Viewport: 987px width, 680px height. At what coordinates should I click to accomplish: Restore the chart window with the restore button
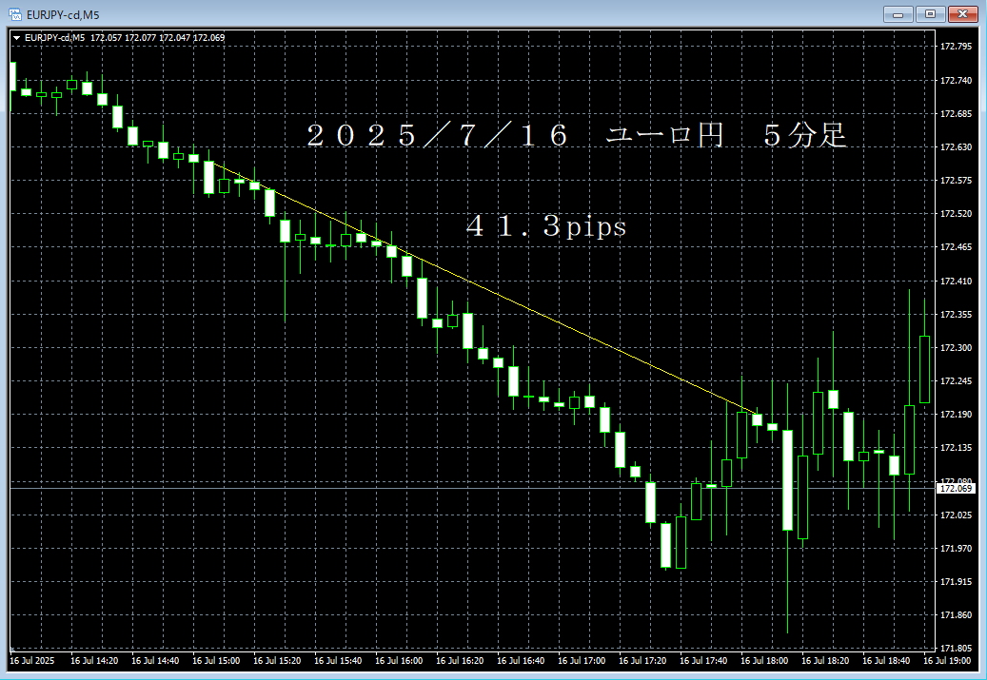click(x=931, y=14)
